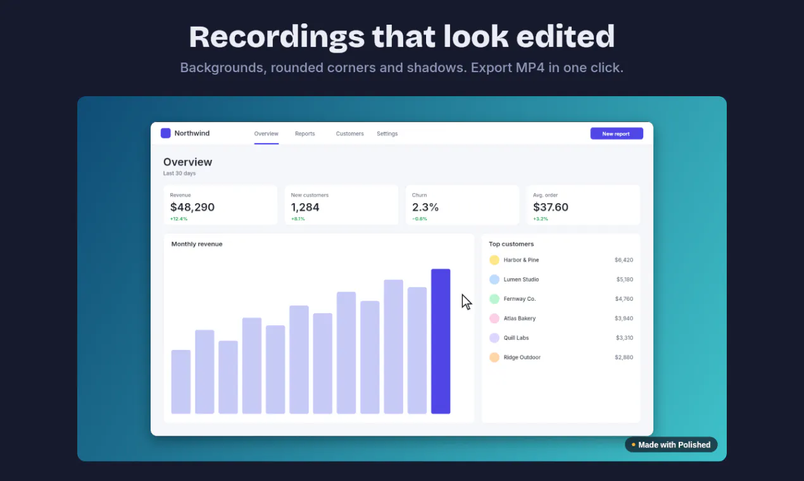Go to the Customers tab
The width and height of the screenshot is (804, 481).
349,134
